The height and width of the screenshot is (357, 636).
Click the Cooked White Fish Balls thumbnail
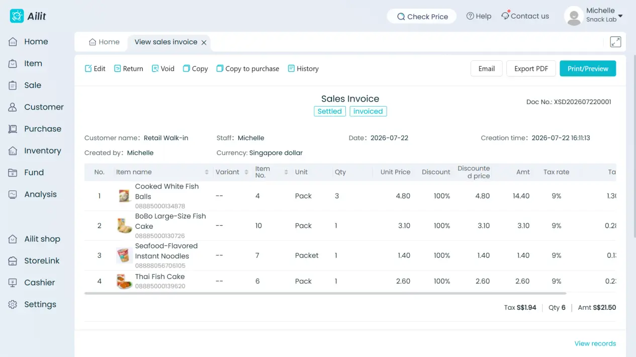pos(124,196)
